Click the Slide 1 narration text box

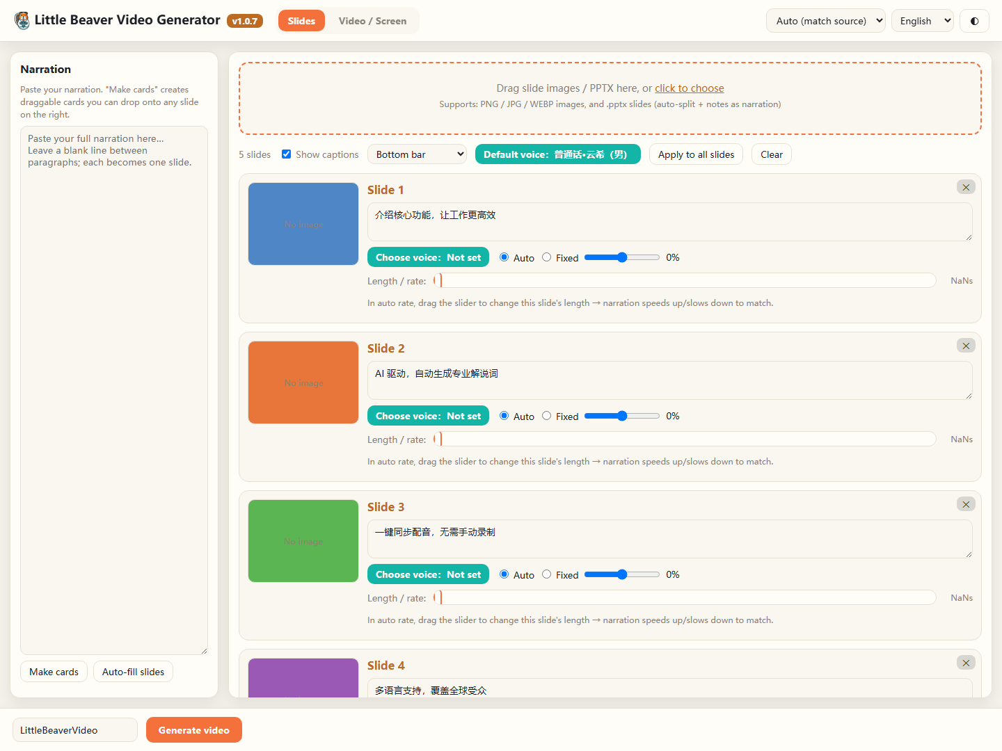coord(670,222)
